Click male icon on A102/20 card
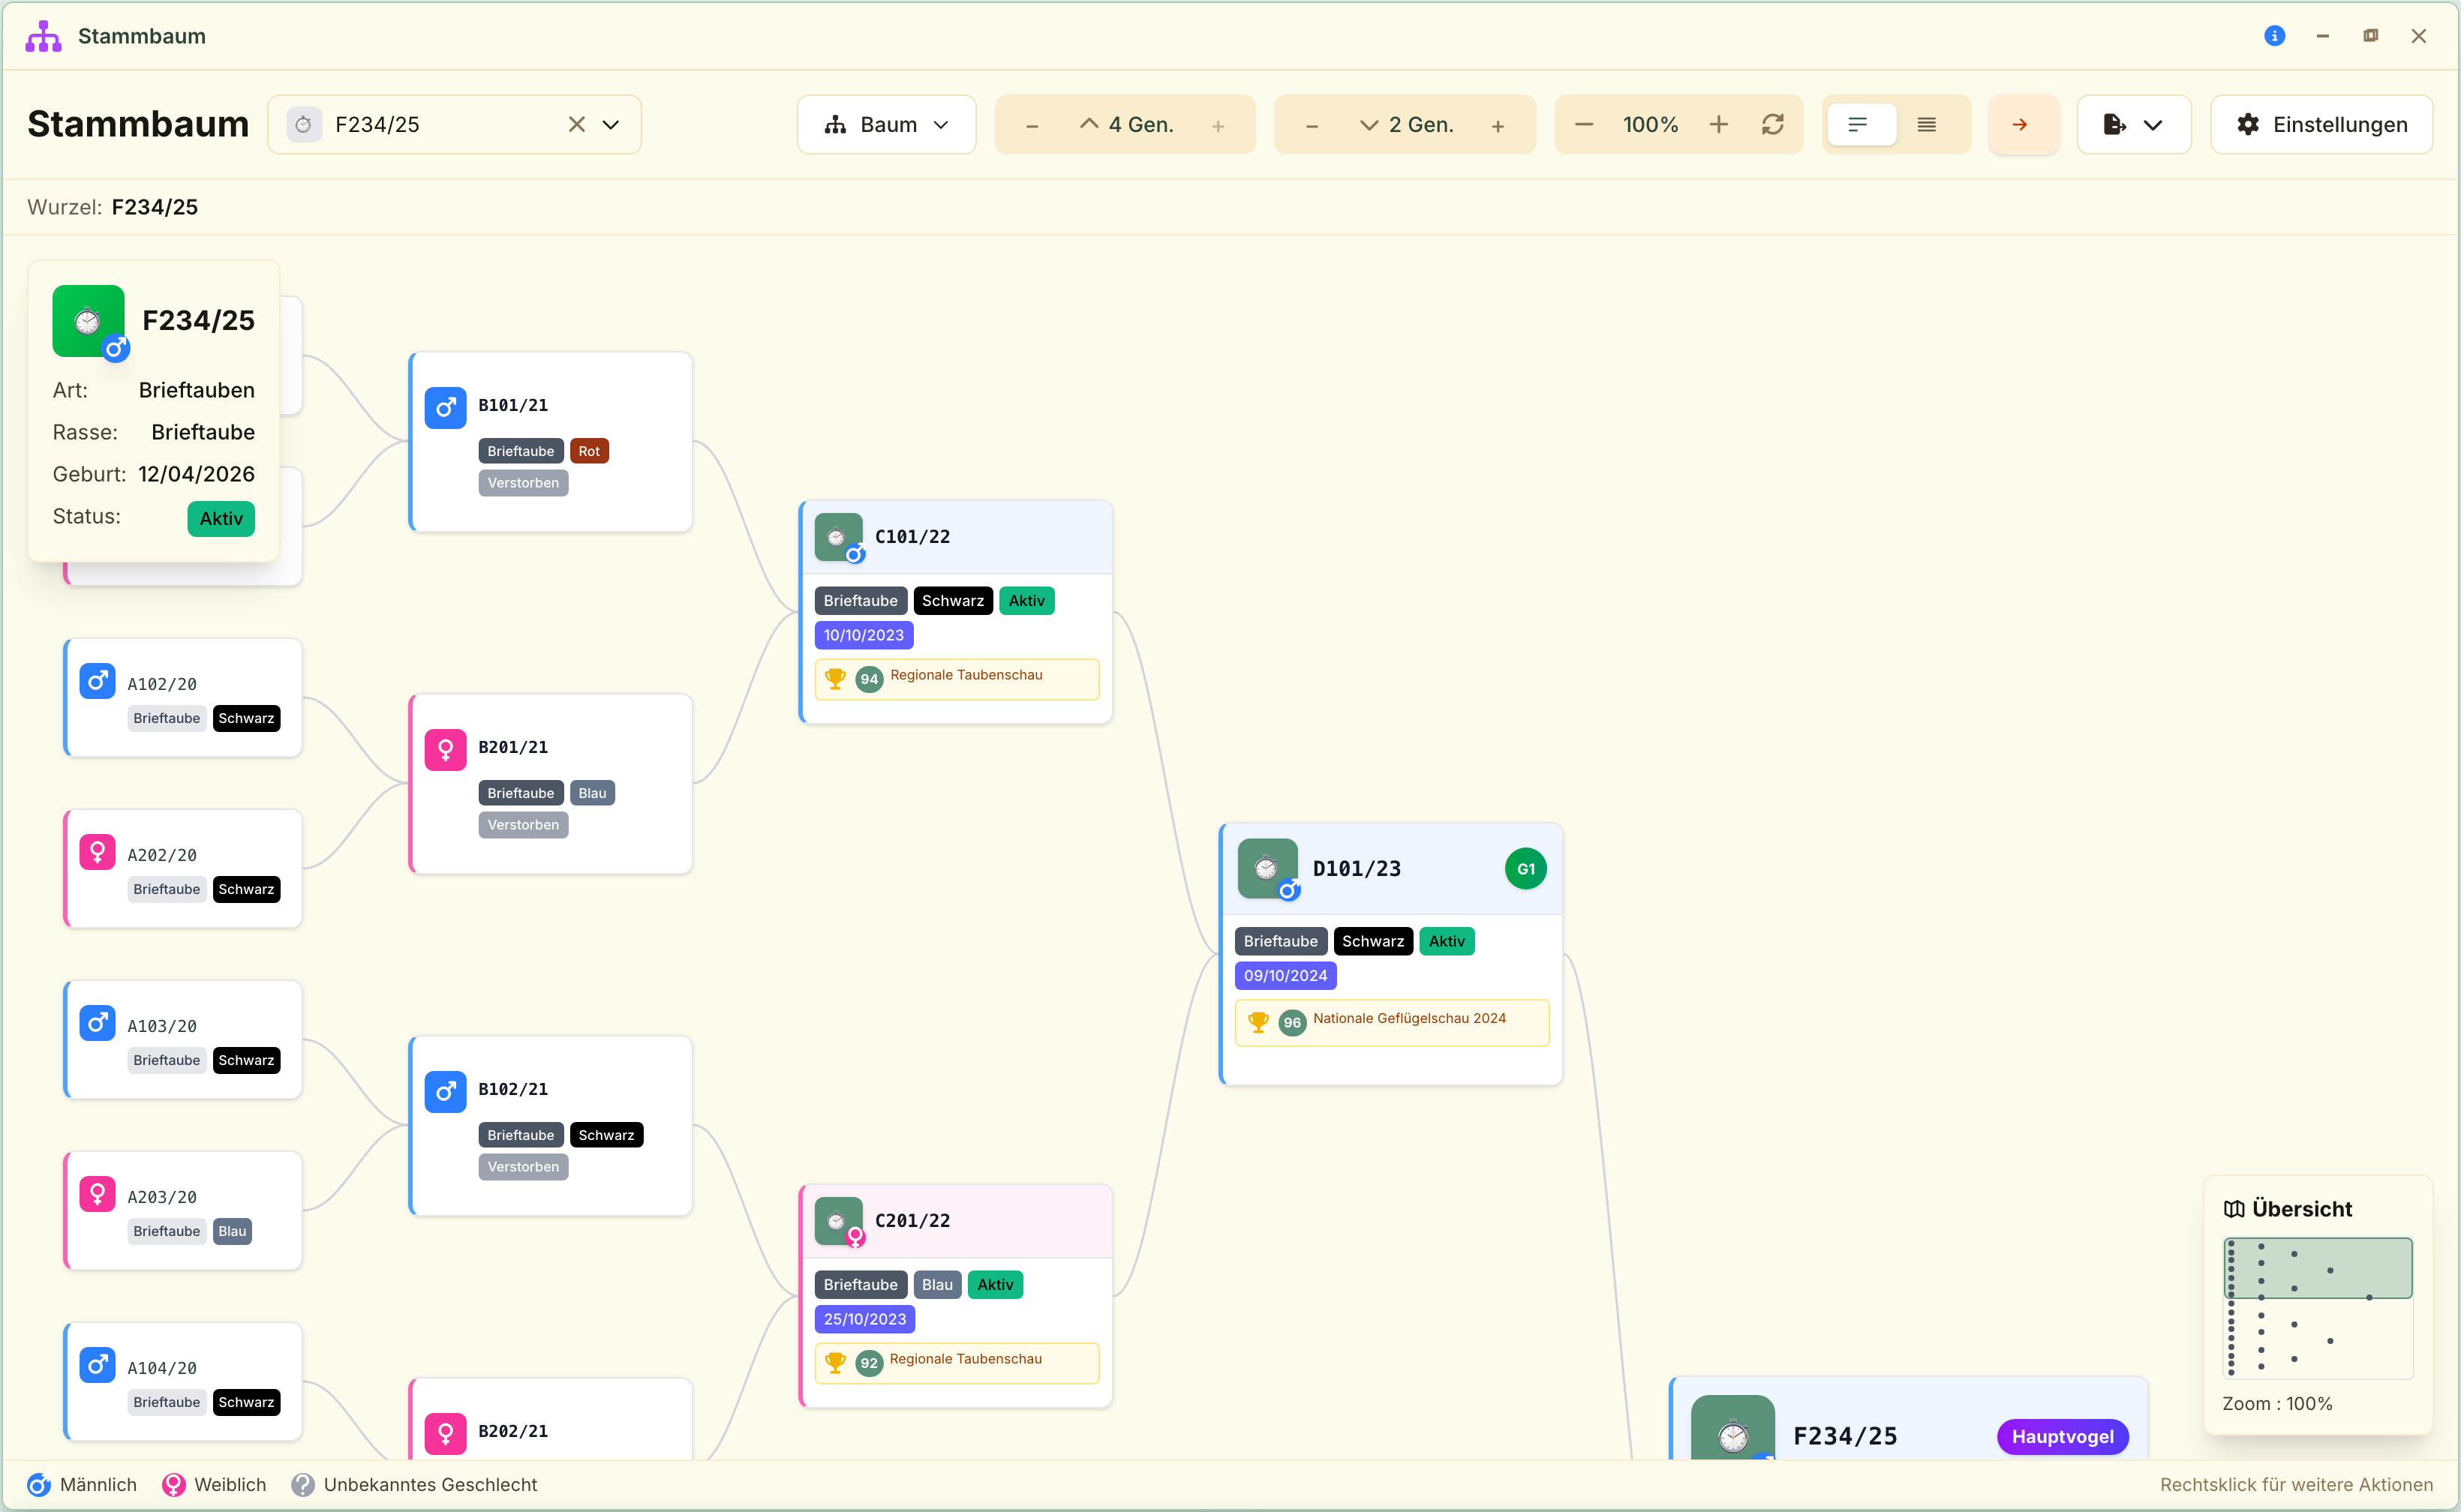Screen dimensions: 2461x1512 tap(97, 681)
